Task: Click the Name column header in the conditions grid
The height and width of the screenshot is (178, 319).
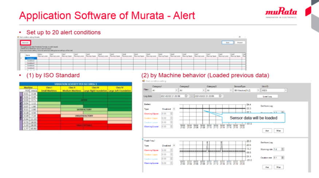Action: point(31,55)
